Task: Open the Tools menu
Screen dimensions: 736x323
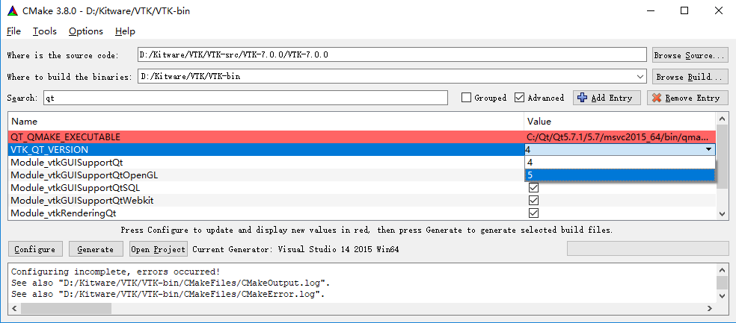Action: (x=45, y=31)
